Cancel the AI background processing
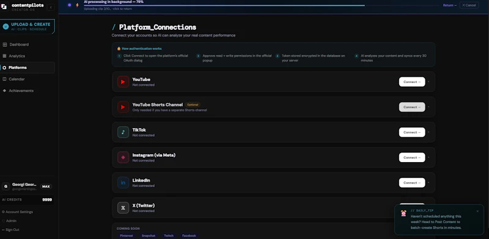Image resolution: width=489 pixels, height=239 pixels. pos(469,5)
